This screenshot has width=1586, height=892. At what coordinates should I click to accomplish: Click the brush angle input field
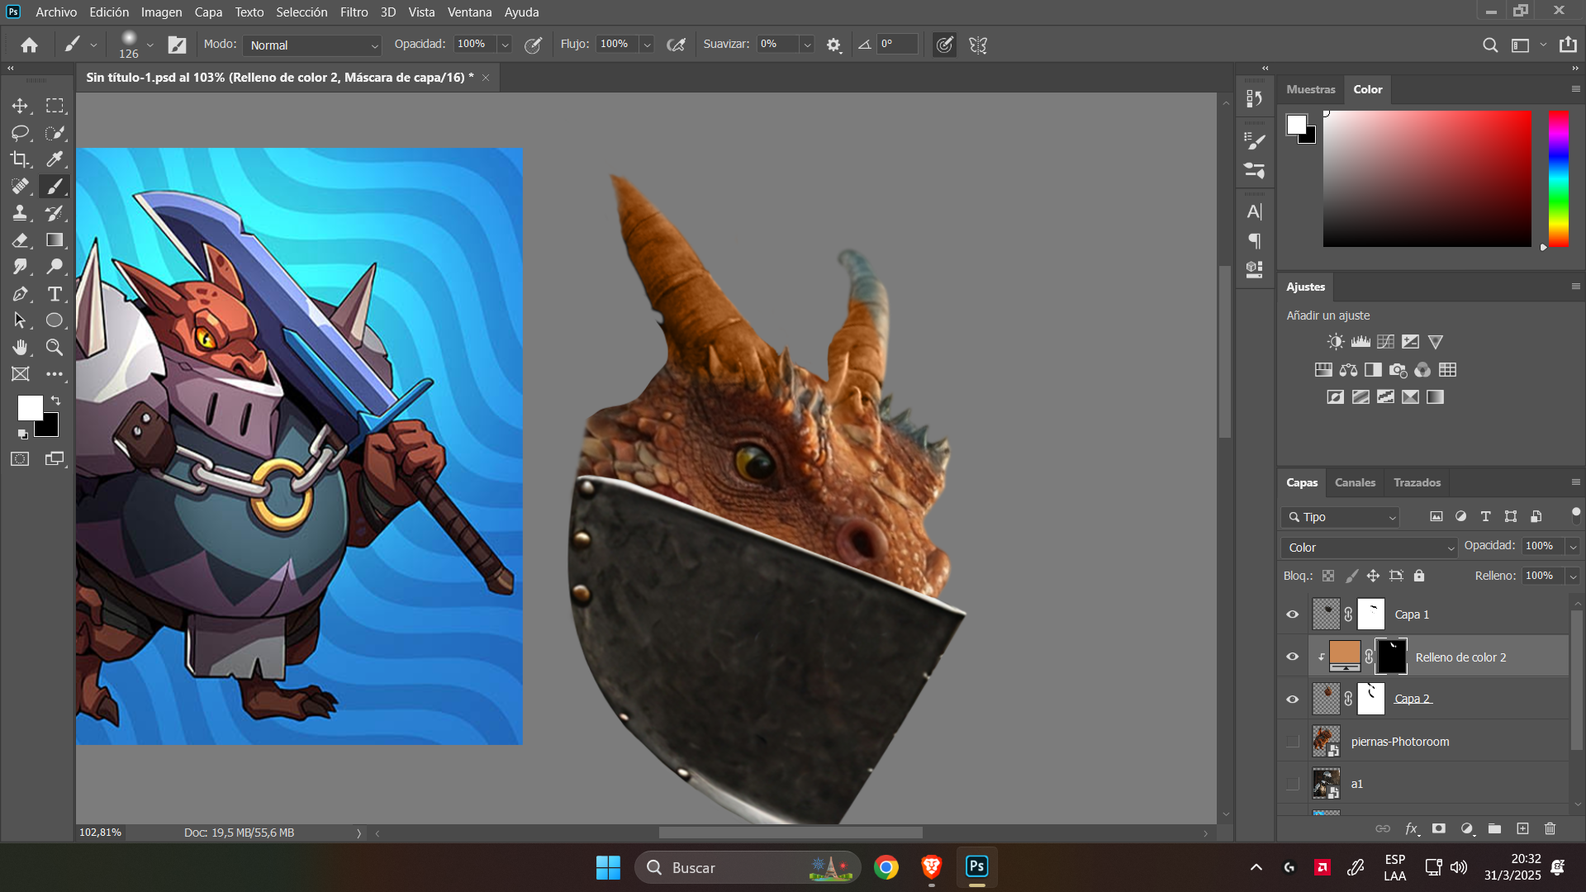click(897, 45)
